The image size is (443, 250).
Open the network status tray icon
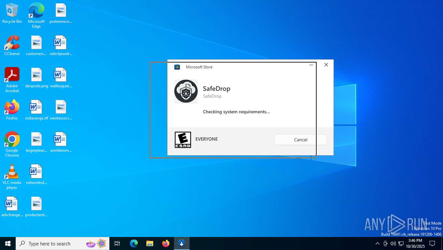point(401,243)
